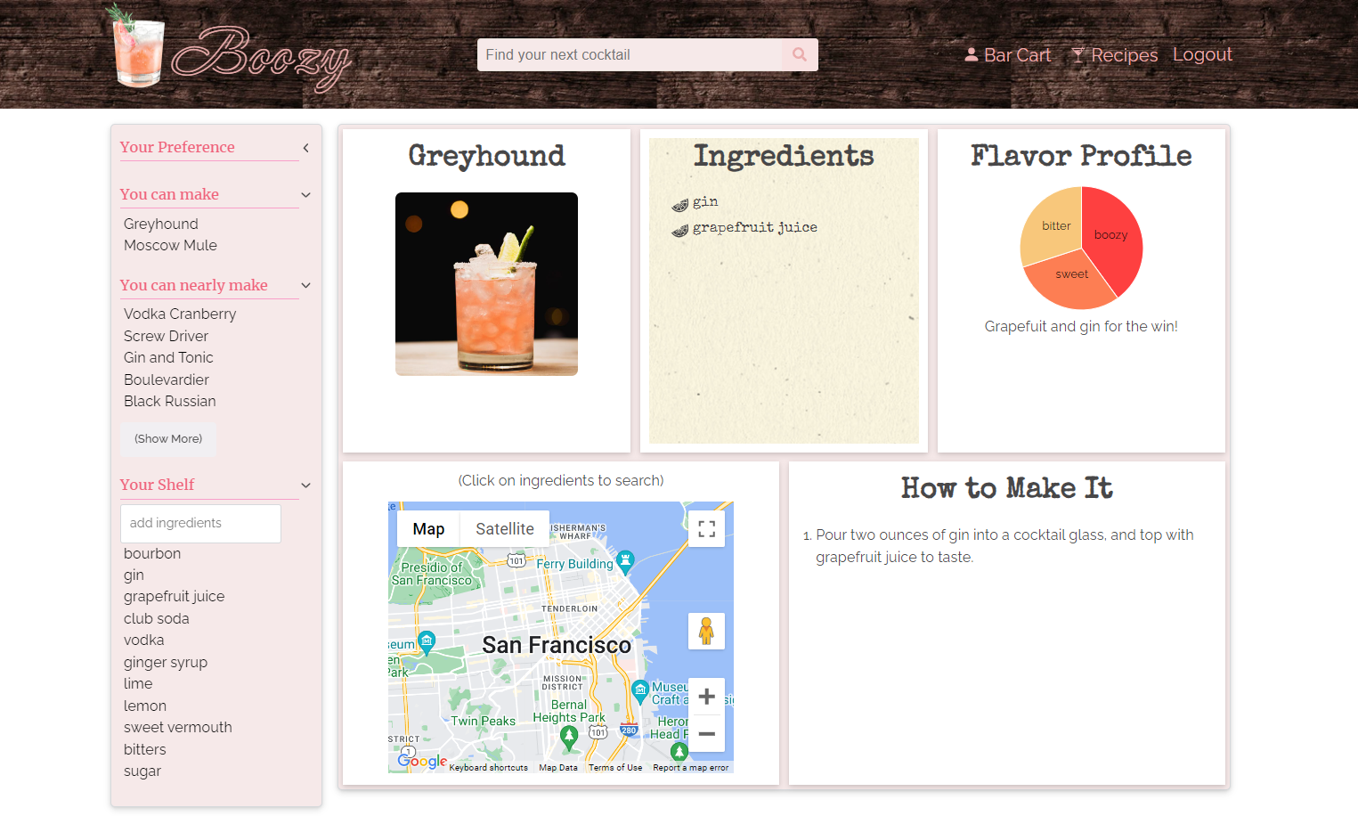Click the Bar Cart person icon
Viewport: 1358px width, 816px height.
pos(972,54)
